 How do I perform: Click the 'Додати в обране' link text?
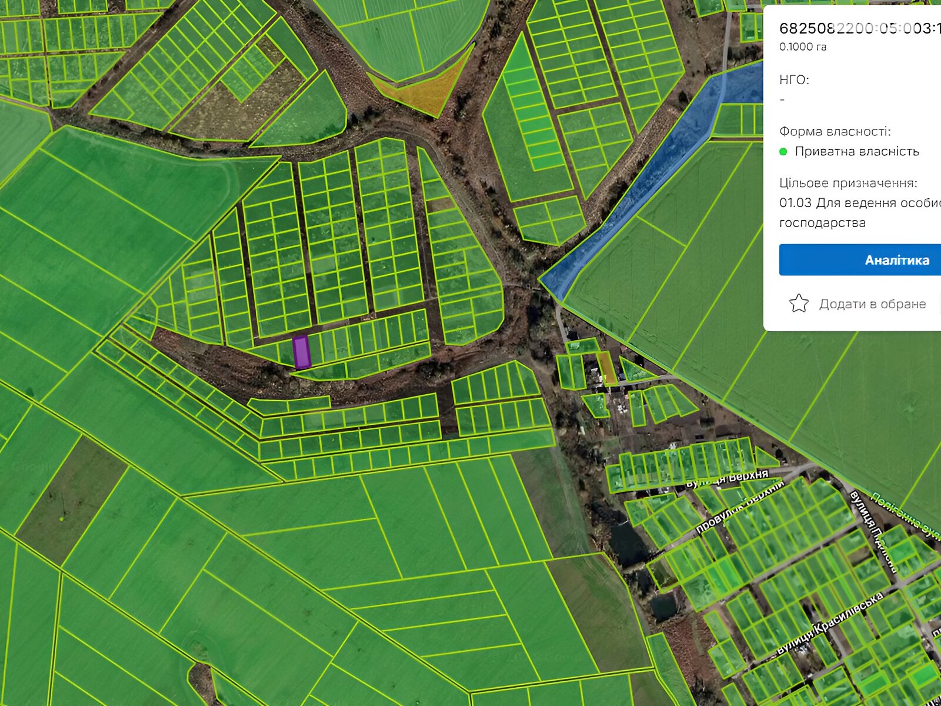coord(872,304)
